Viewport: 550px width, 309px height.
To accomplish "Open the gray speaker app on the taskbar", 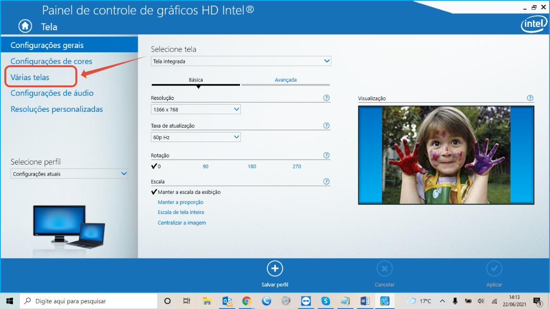I will coord(286,301).
